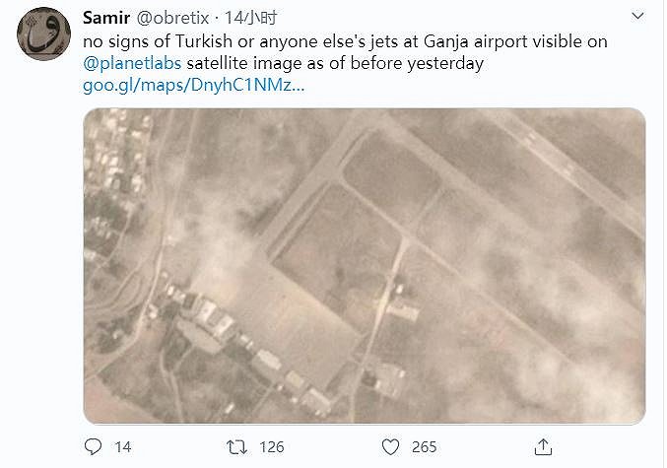Open the @planetlabs mention link

(132, 63)
